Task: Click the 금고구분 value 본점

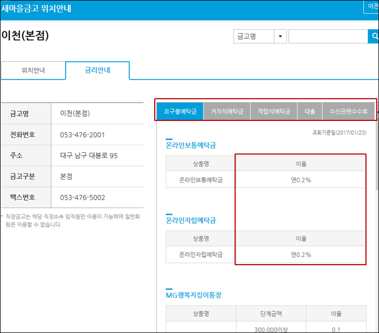Action: point(66,176)
